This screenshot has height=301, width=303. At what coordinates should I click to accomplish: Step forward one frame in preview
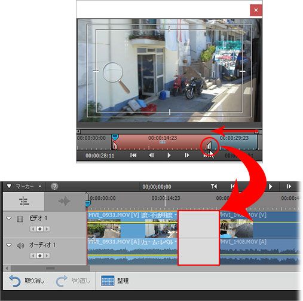click(186, 156)
